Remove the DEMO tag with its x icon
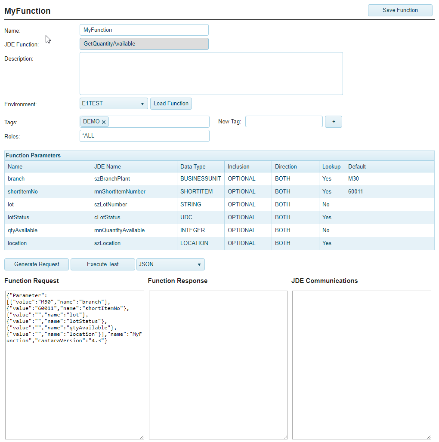This screenshot has width=439, height=442. click(104, 122)
